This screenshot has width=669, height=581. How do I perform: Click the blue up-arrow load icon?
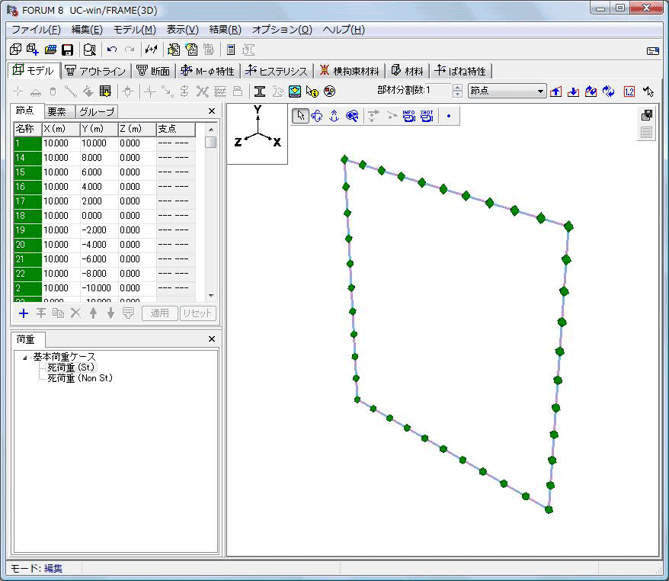coord(555,91)
